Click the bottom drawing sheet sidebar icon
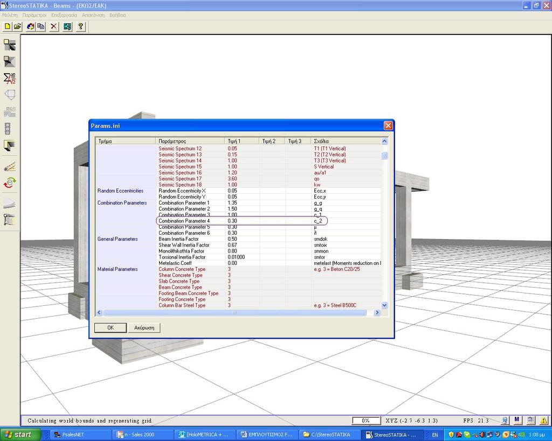 tap(10, 220)
